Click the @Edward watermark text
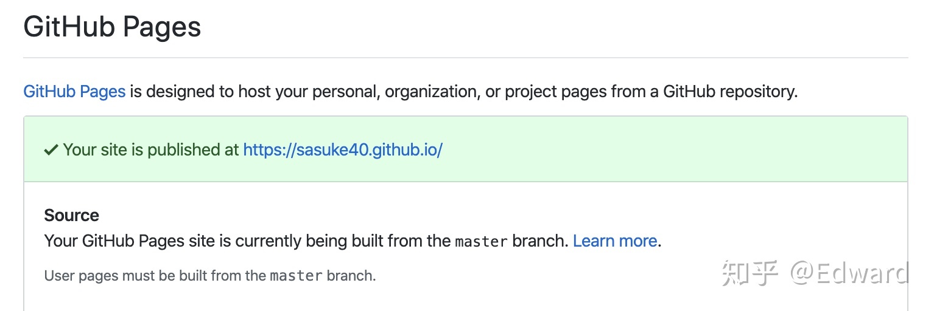The image size is (934, 311). (849, 273)
